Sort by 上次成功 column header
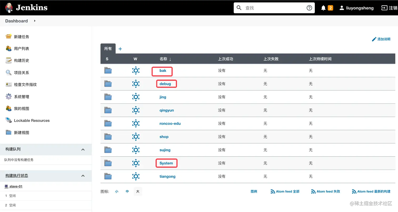This screenshot has width=398, height=212. tap(226, 59)
